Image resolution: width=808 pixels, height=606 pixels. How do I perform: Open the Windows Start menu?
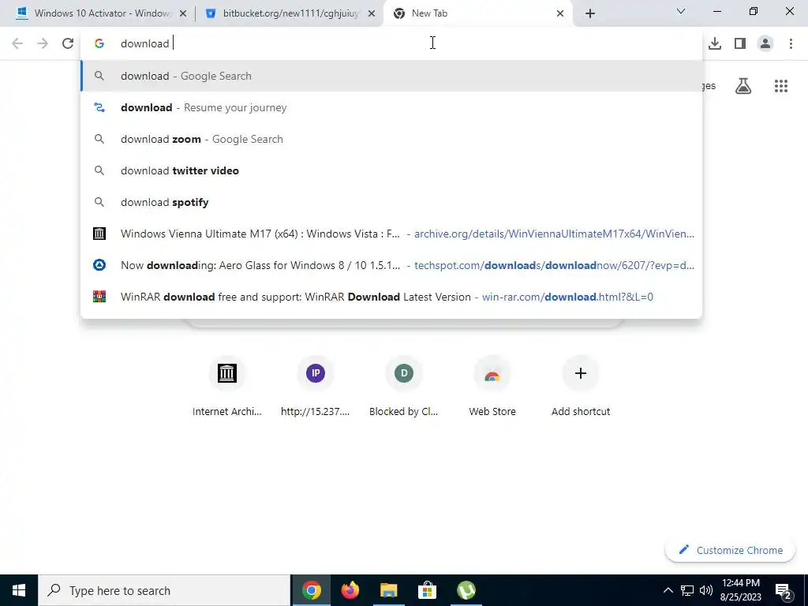19,590
